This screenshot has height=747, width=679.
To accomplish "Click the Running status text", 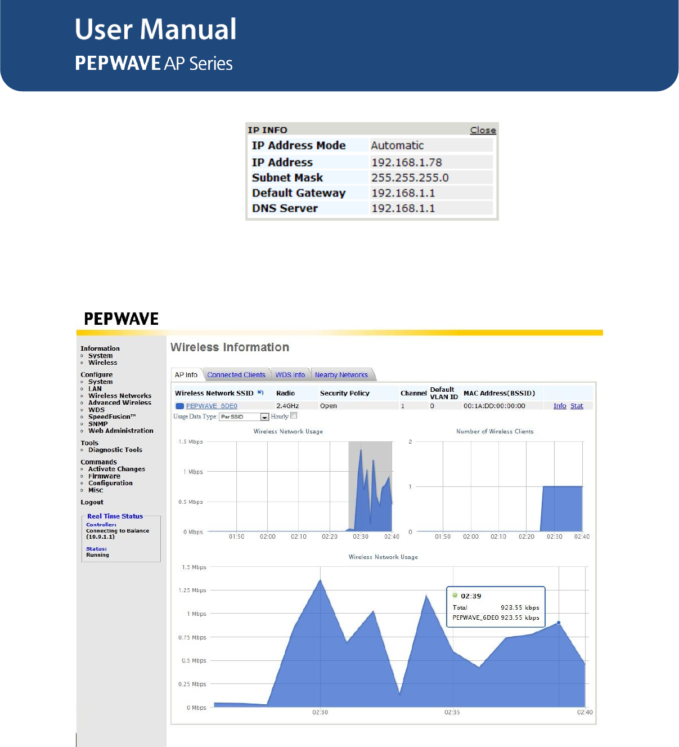I will [97, 555].
